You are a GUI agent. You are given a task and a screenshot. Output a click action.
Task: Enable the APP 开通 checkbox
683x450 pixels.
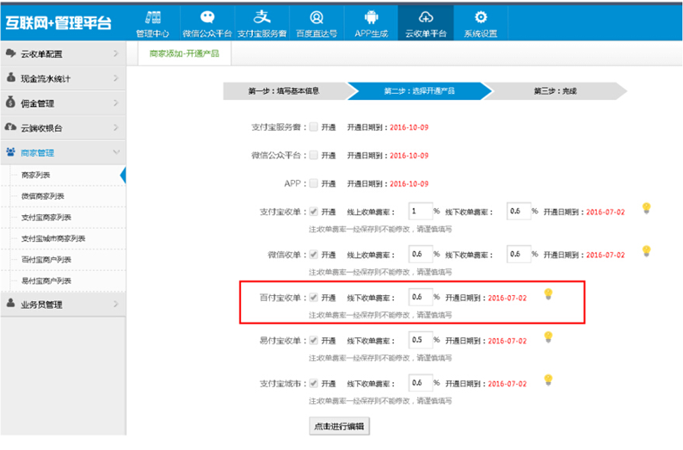pos(314,183)
